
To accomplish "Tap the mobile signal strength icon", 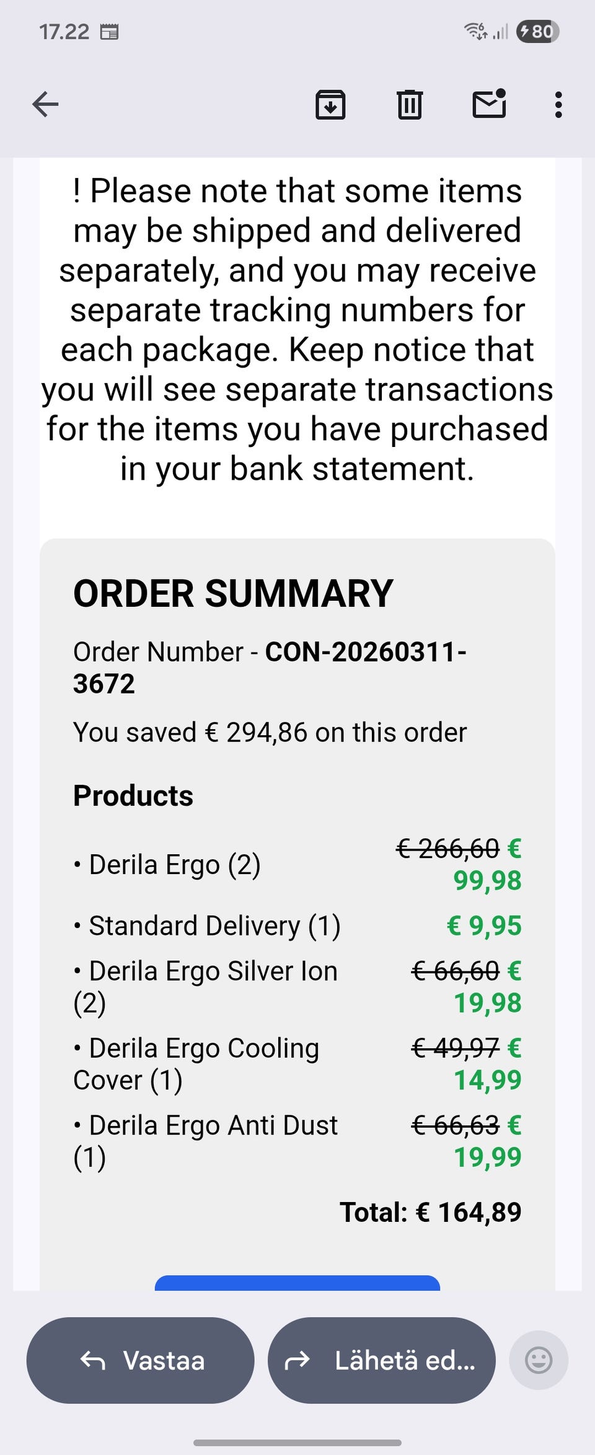I will [x=500, y=32].
